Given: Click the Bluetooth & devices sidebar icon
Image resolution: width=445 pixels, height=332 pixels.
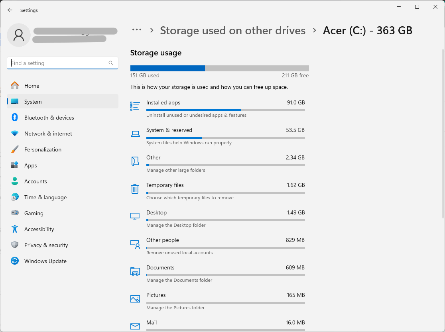Looking at the screenshot, I should click(x=15, y=118).
